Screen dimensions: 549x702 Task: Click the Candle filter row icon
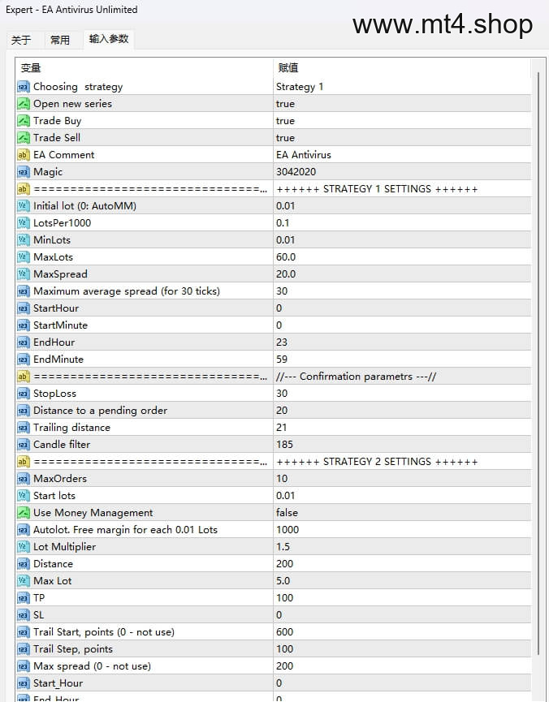[24, 445]
